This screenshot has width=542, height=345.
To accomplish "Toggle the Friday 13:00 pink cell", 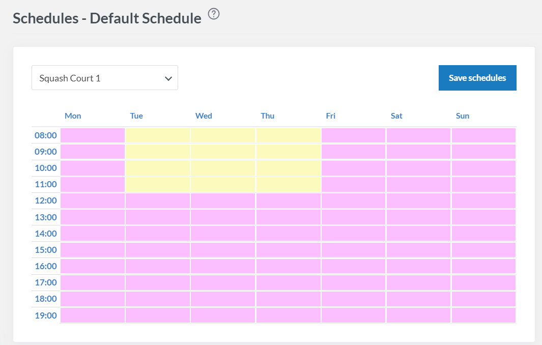I will (x=353, y=217).
